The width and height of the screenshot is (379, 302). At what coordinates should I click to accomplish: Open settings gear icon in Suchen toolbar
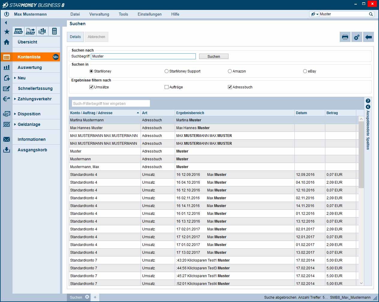(357, 37)
